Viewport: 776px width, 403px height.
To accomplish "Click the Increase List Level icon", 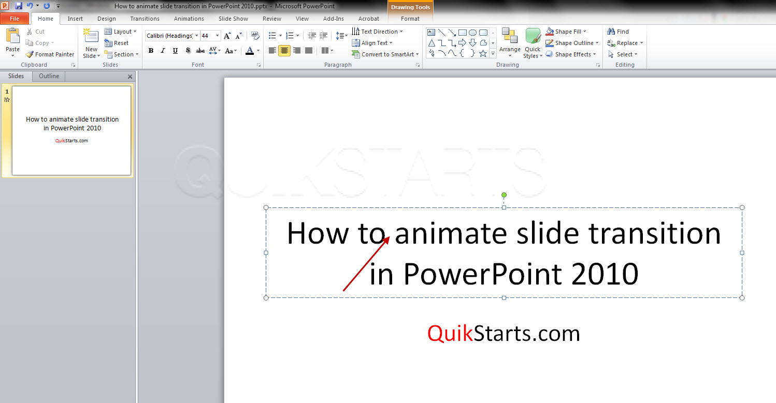I will tap(324, 36).
